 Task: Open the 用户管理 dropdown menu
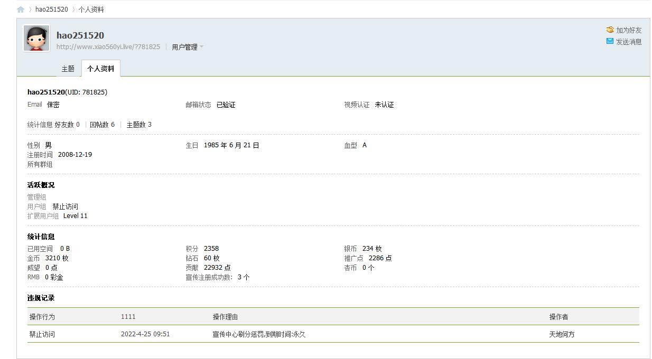coord(187,47)
